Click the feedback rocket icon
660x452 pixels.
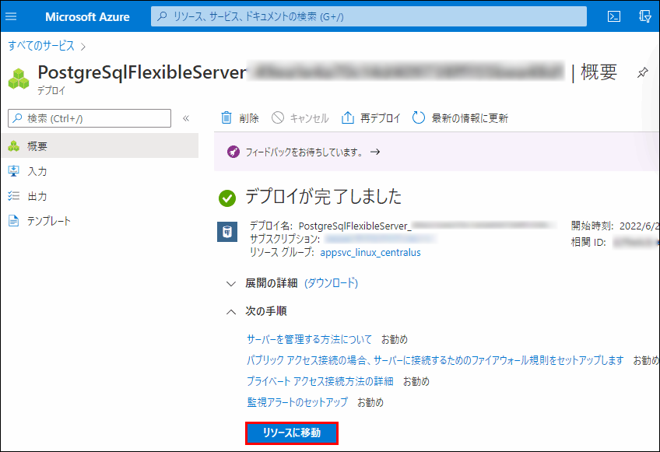tap(233, 152)
